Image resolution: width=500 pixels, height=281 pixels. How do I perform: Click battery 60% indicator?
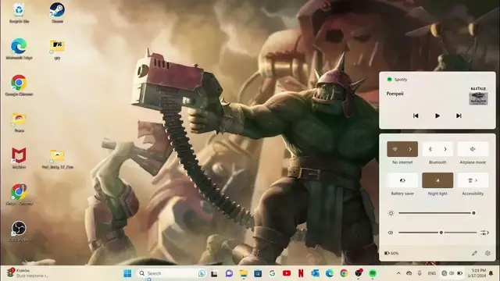point(391,253)
